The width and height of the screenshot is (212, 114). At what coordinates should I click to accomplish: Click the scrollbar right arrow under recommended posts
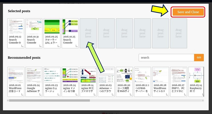click(x=203, y=101)
